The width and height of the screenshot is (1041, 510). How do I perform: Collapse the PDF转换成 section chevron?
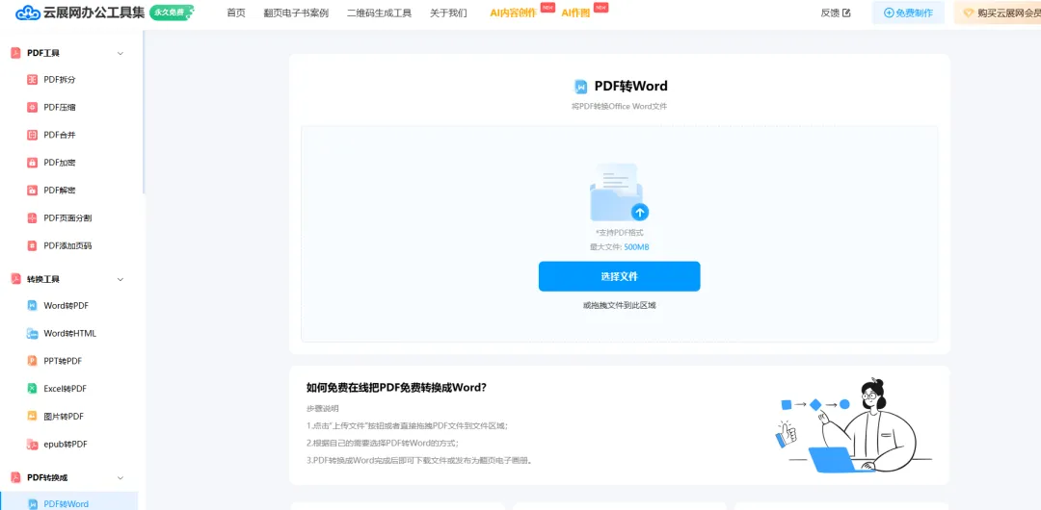(120, 477)
